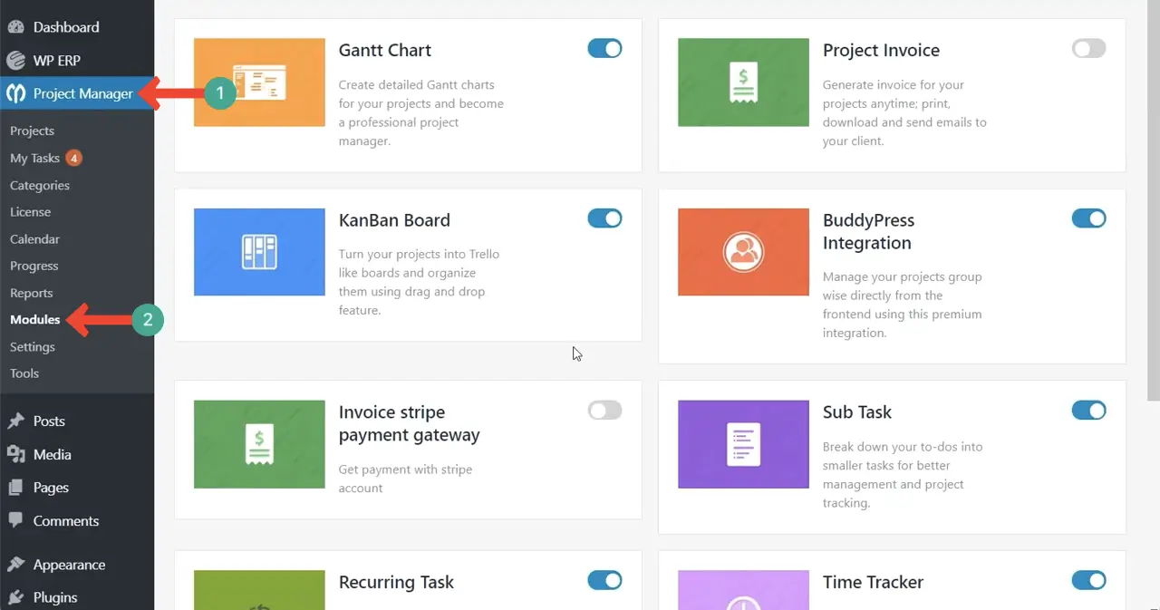Viewport: 1160px width, 610px height.
Task: Switch off the Time Tracker toggle
Action: point(1088,580)
